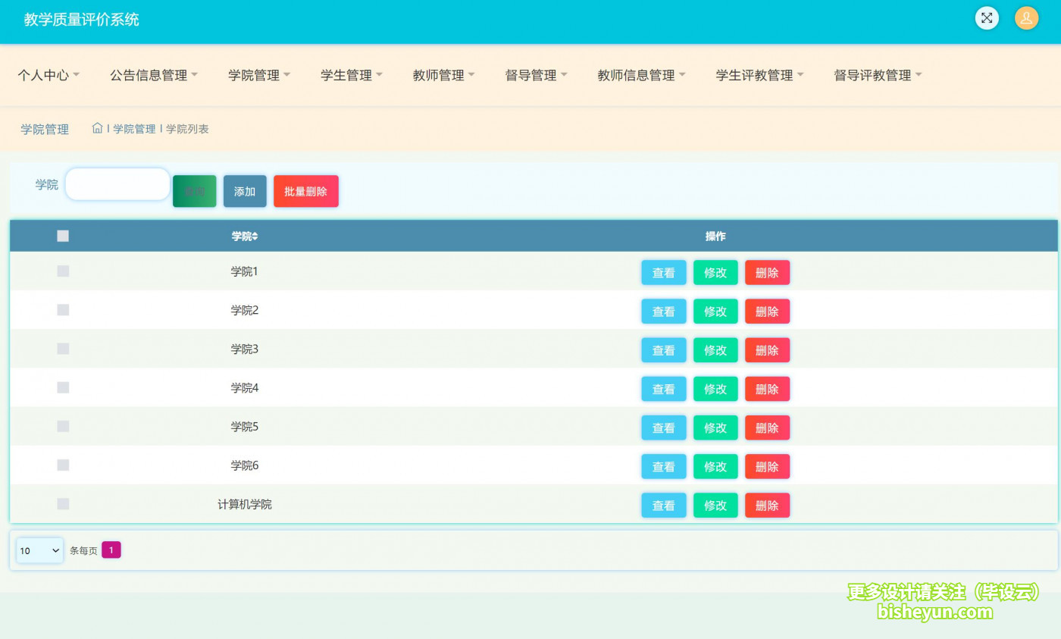Click the fullscreen expand icon in the header
Screen dimensions: 1061x639
pos(987,17)
